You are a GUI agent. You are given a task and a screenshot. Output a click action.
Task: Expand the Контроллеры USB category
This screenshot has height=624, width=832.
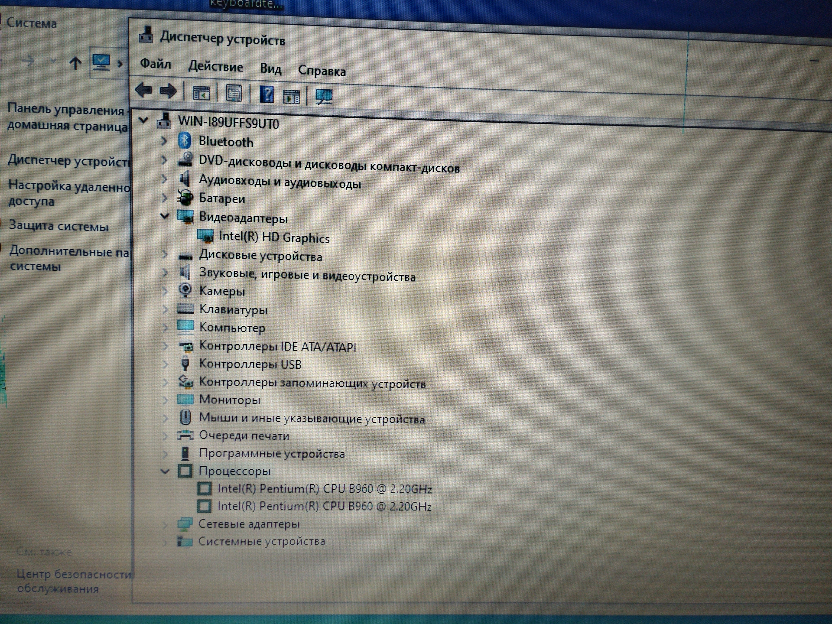click(x=165, y=364)
